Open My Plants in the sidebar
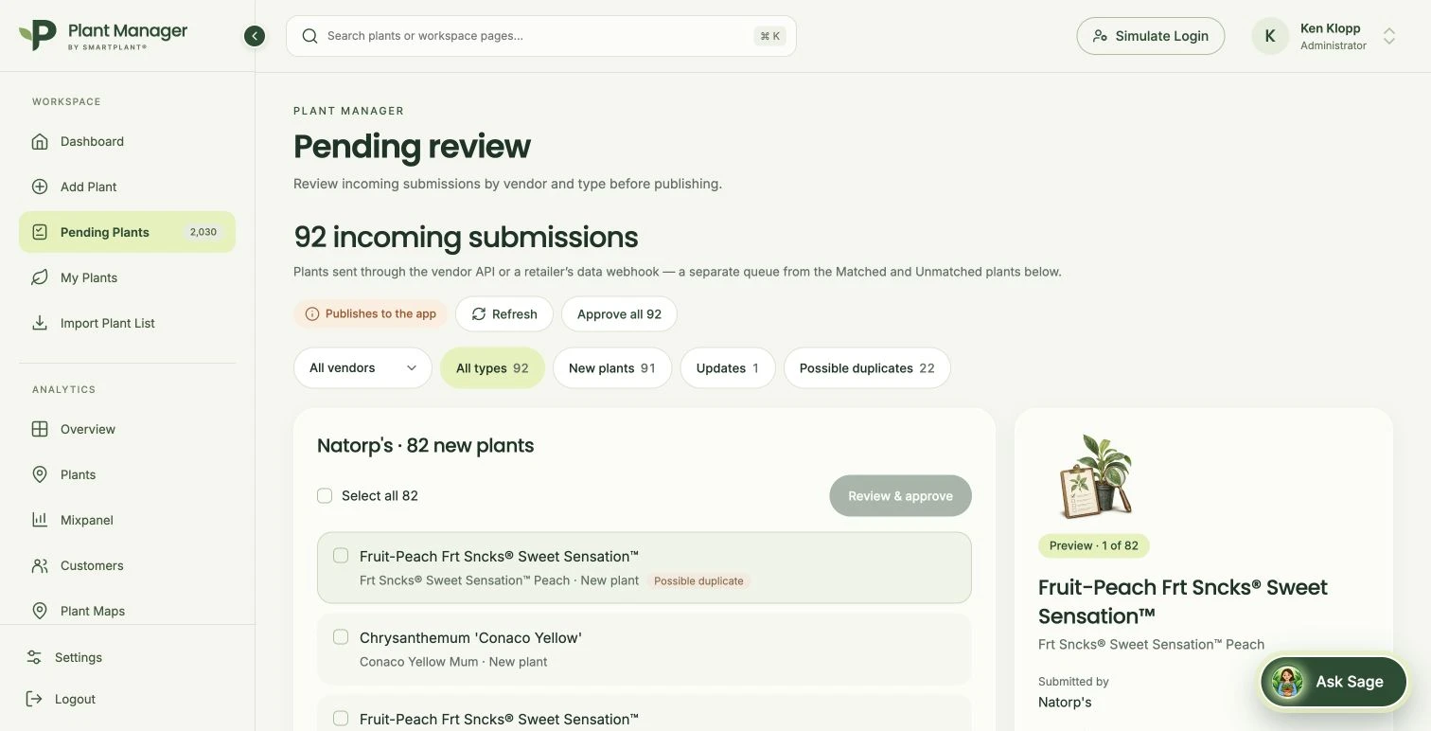The image size is (1431, 731). click(127, 277)
